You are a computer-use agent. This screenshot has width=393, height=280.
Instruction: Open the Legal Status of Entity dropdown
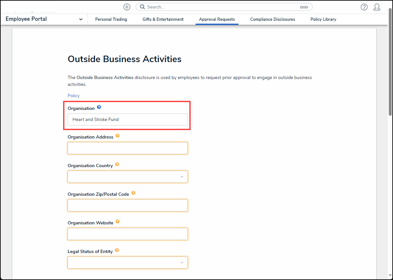(x=128, y=262)
